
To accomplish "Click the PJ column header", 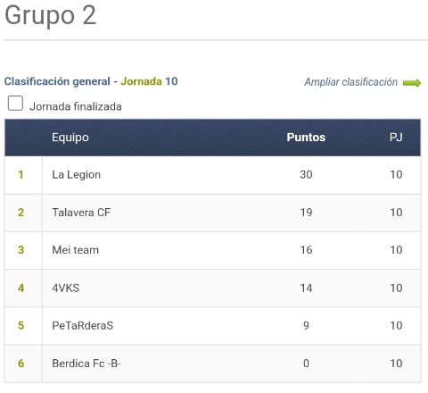I will point(396,138).
